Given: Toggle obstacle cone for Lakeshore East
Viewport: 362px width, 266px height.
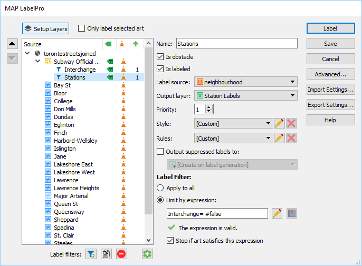Looking at the screenshot, I should [123, 164].
